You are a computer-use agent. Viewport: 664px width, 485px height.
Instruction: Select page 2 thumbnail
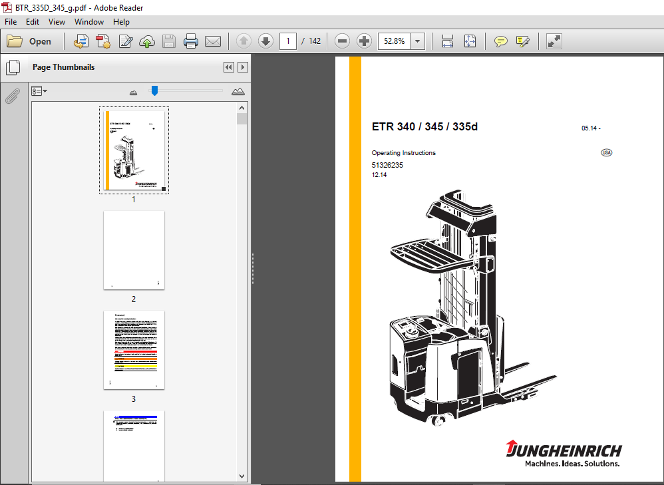[134, 250]
